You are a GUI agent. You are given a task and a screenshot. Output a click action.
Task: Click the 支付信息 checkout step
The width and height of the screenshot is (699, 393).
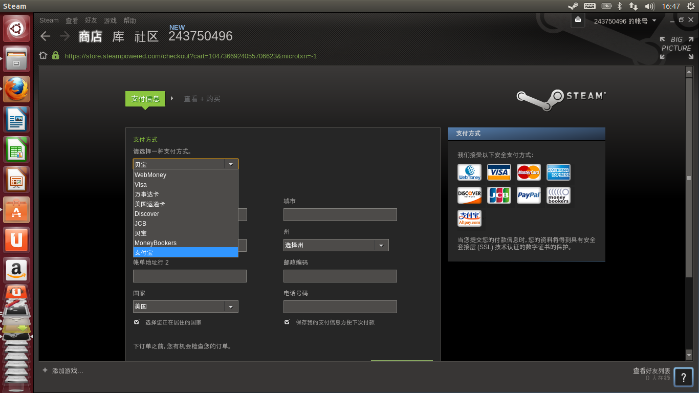point(145,99)
